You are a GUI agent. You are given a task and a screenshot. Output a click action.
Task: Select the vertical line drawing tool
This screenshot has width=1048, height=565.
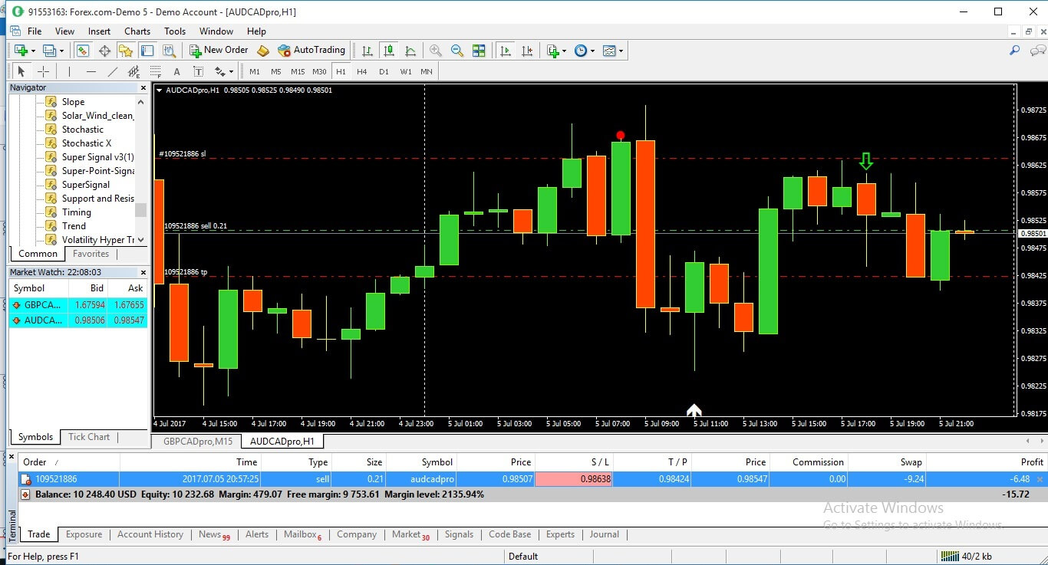click(x=69, y=71)
